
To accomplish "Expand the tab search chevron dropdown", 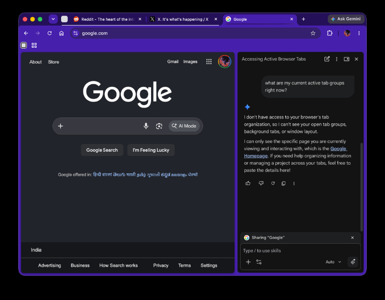I will click(x=53, y=19).
